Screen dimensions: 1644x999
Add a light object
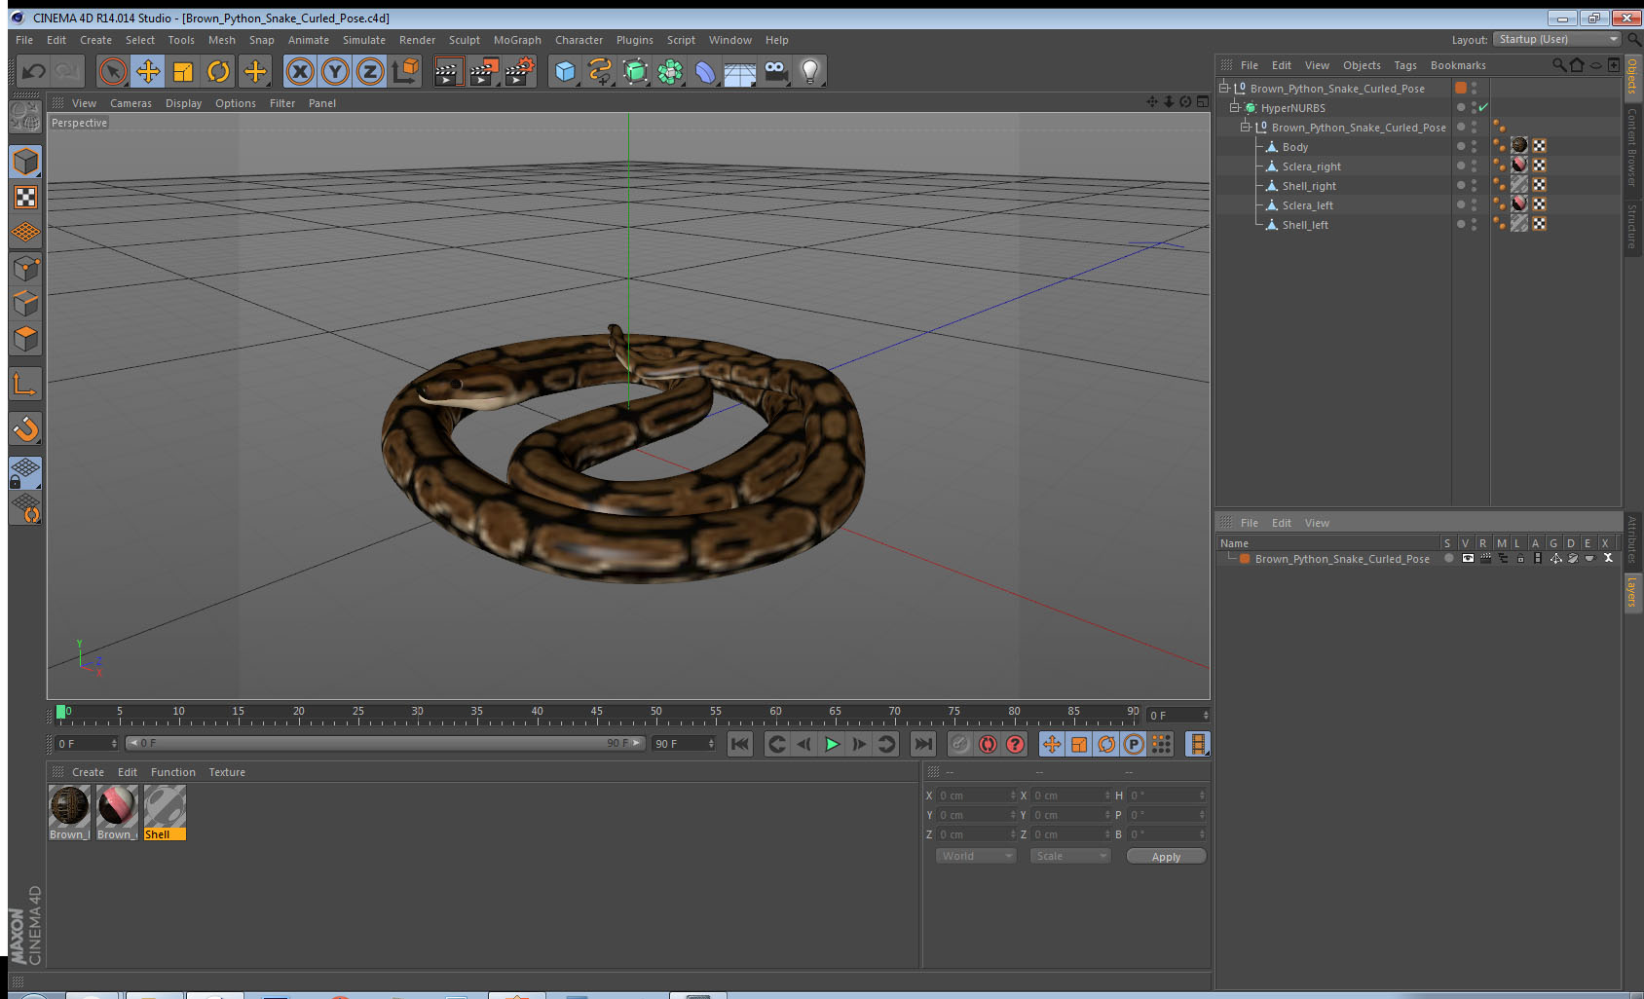click(x=810, y=71)
